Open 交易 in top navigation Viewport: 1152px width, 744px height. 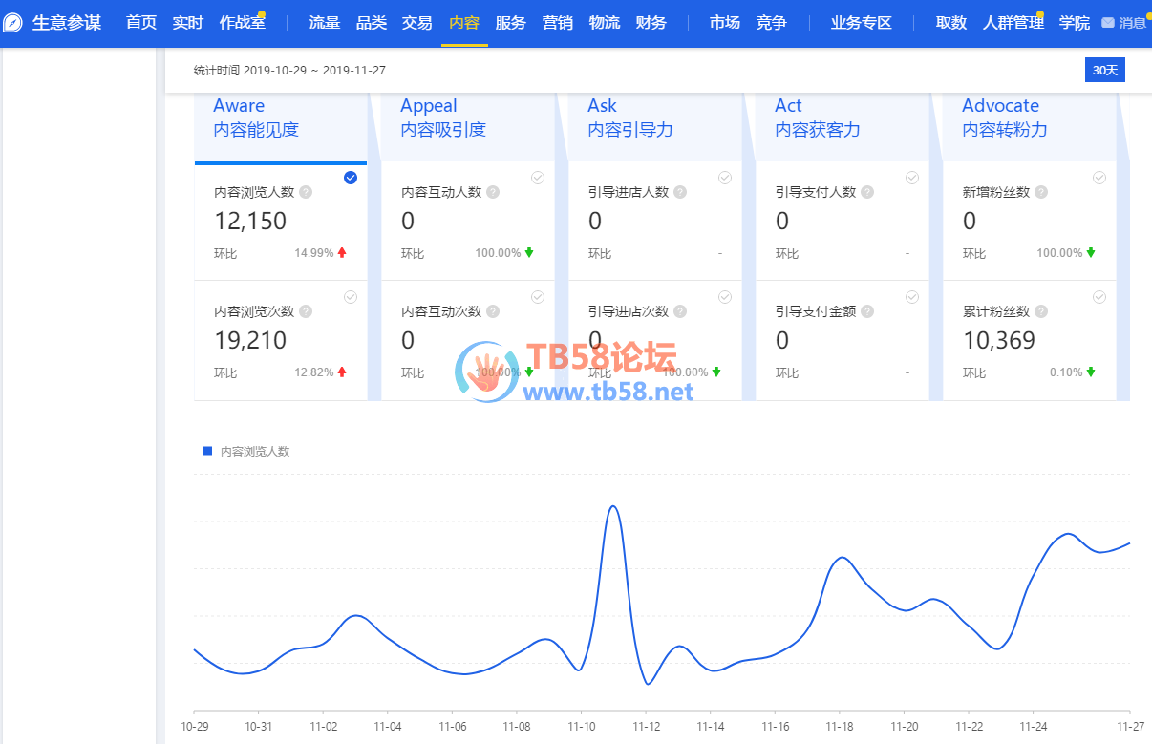coord(417,23)
